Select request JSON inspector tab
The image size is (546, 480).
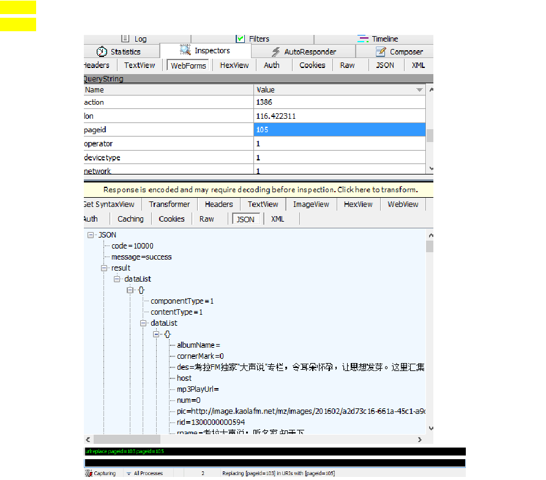(385, 65)
